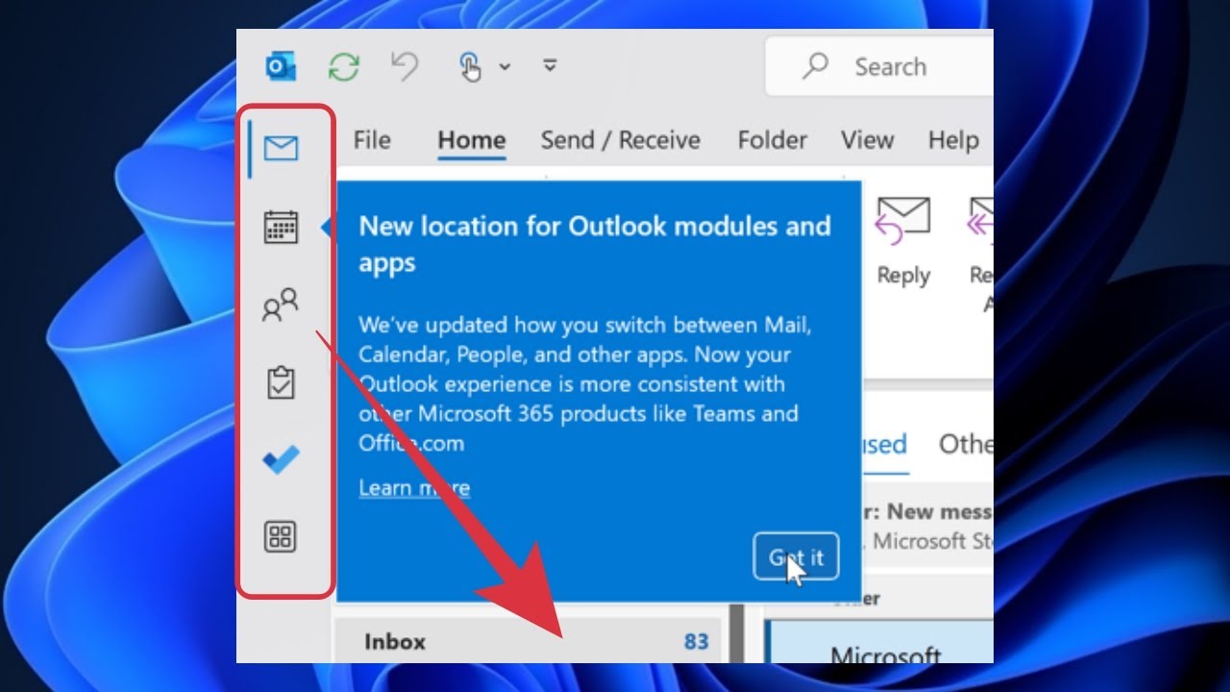This screenshot has height=692, width=1230.
Task: Click the search magnifier icon
Action: [816, 65]
